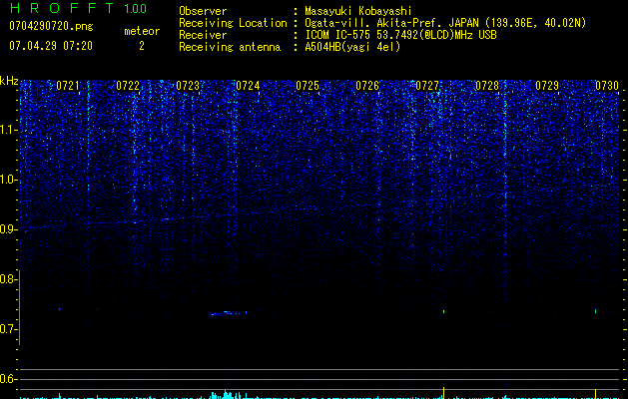The width and height of the screenshot is (628, 399).
Task: Click the 0721 time marker
Action: (x=68, y=86)
